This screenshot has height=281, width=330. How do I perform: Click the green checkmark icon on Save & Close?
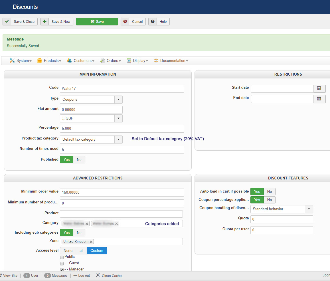tap(7, 21)
